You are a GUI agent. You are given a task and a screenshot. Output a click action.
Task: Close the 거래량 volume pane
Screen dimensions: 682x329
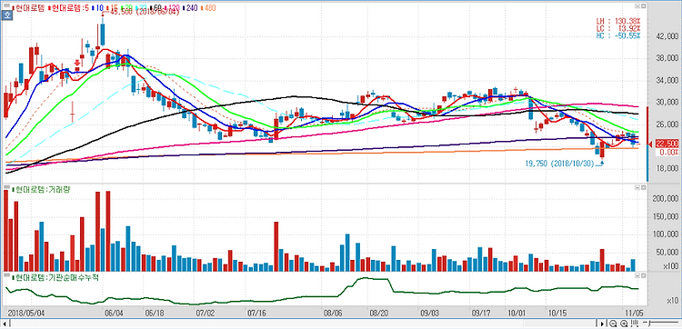643,187
